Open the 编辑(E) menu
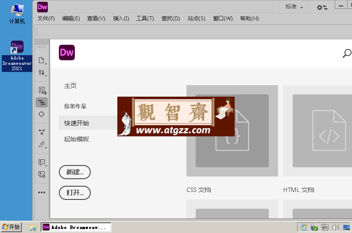 [71, 19]
